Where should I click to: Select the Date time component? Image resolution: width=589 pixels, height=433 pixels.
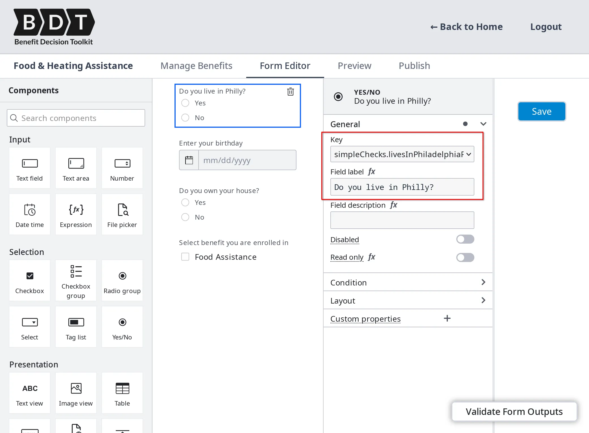click(29, 214)
